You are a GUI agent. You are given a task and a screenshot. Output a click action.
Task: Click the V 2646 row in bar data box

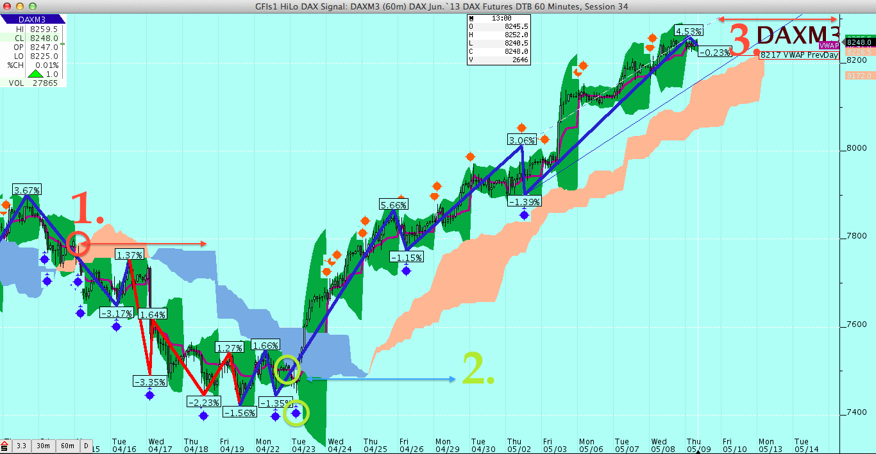click(x=500, y=59)
